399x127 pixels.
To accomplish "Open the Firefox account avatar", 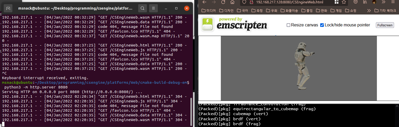I will point(374,2).
